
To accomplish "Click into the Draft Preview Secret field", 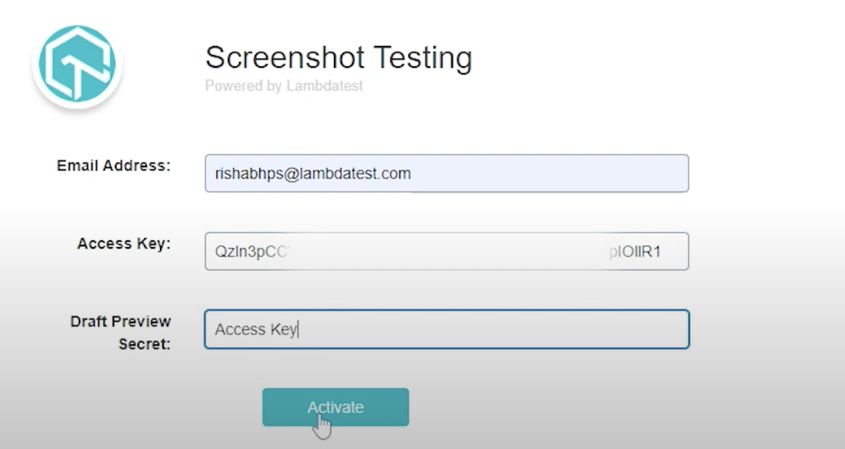I will [x=447, y=329].
